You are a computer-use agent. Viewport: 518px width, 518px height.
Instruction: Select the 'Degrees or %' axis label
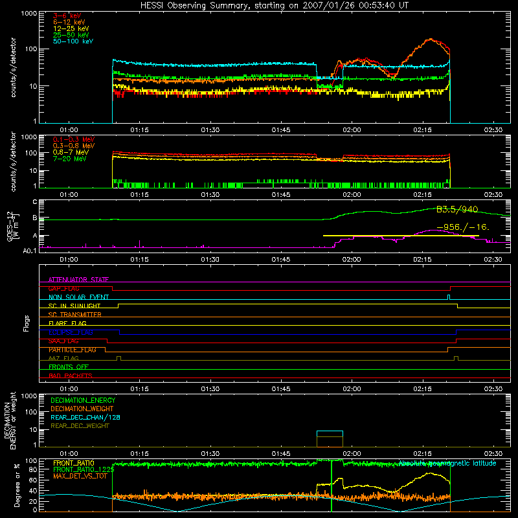point(17,485)
